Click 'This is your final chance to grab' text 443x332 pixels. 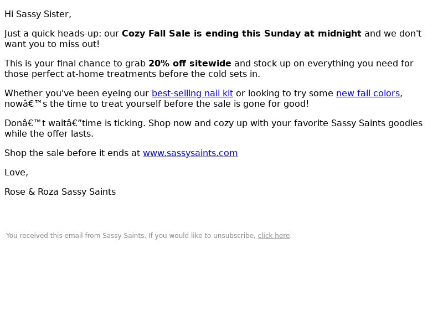click(75, 63)
